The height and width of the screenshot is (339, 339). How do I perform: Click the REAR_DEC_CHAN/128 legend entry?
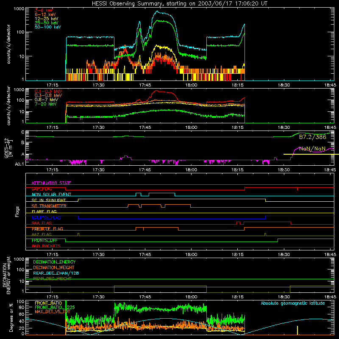point(56,273)
